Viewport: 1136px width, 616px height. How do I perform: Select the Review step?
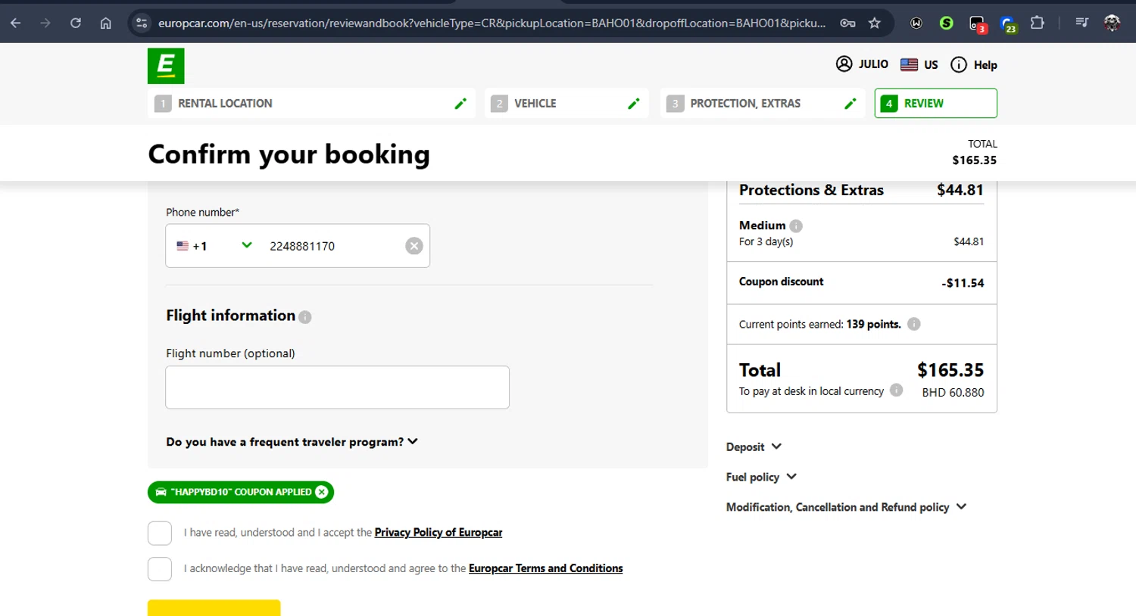tap(936, 104)
